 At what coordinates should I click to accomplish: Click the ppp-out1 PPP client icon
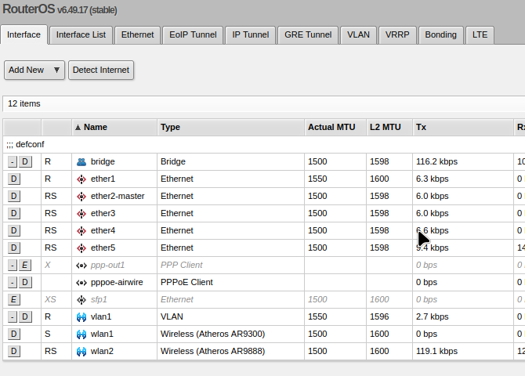pyautogui.click(x=81, y=266)
